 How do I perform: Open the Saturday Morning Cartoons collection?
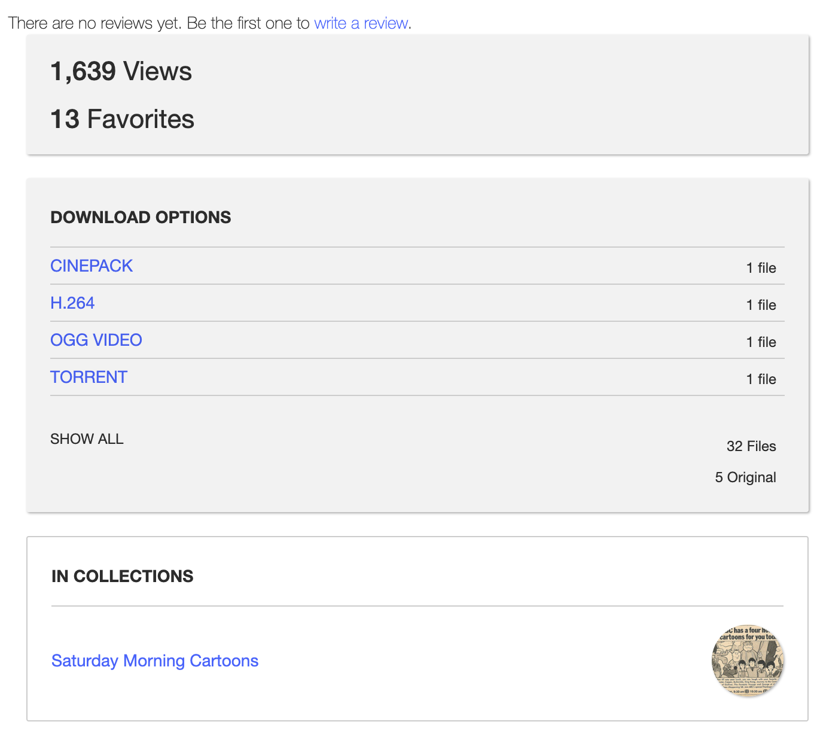click(x=155, y=661)
